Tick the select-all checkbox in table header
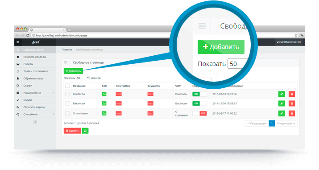 (x=67, y=86)
